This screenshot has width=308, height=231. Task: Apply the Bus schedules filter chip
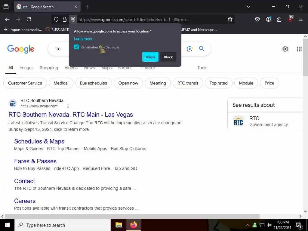94,83
